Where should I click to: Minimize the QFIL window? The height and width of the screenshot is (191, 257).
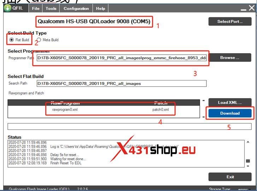[x=244, y=10]
